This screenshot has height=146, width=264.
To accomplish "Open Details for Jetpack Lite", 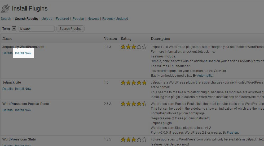I will tap(7, 89).
